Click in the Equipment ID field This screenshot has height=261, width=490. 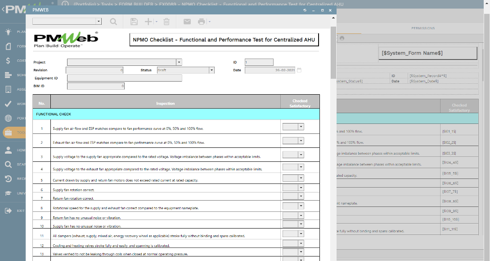coord(124,78)
